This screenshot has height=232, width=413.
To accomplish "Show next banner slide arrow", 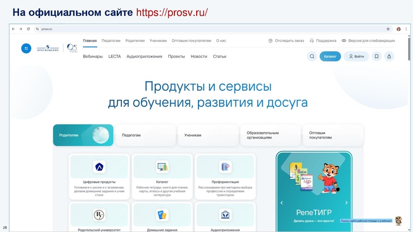I will pos(346,203).
